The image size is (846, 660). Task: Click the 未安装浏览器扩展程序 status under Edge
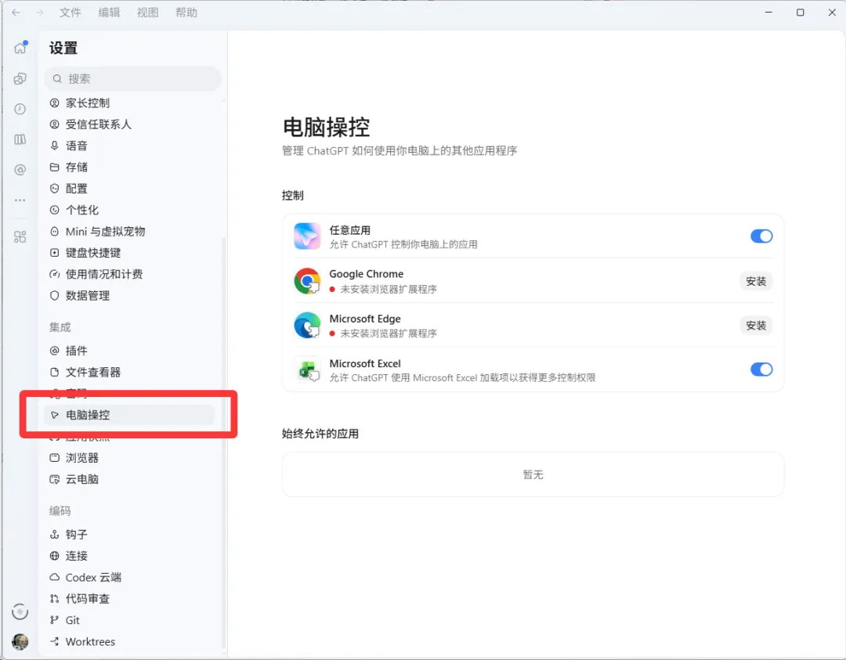point(389,334)
